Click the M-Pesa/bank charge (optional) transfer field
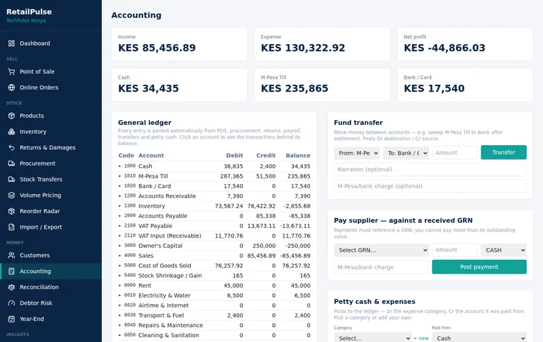The image size is (543, 342). click(430, 186)
